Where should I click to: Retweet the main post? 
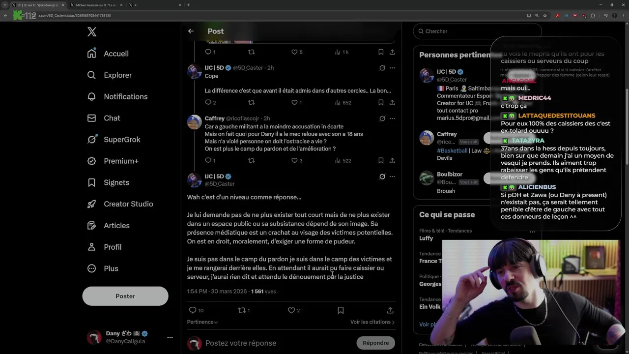click(x=241, y=310)
